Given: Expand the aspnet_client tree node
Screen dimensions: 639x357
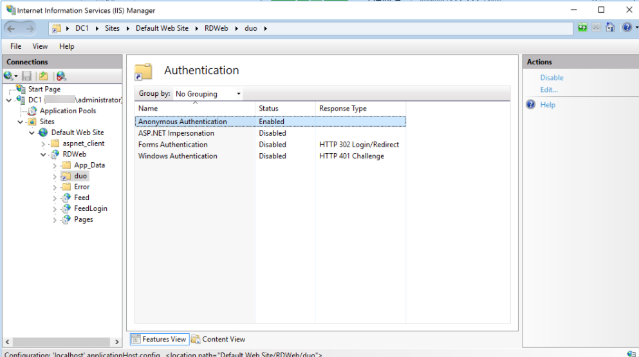Looking at the screenshot, I should 44,143.
